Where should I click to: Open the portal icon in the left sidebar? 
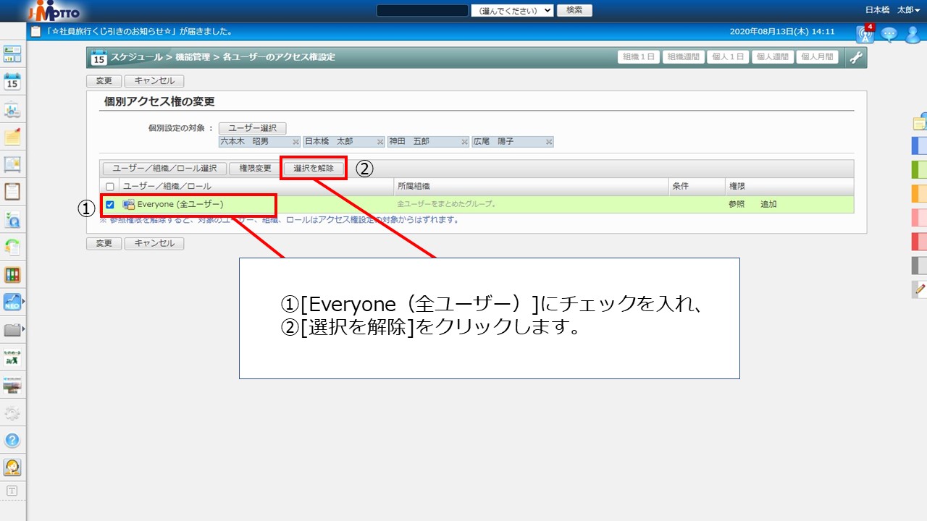[12, 54]
